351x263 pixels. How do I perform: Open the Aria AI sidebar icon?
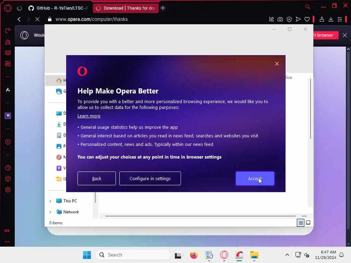pos(8,90)
